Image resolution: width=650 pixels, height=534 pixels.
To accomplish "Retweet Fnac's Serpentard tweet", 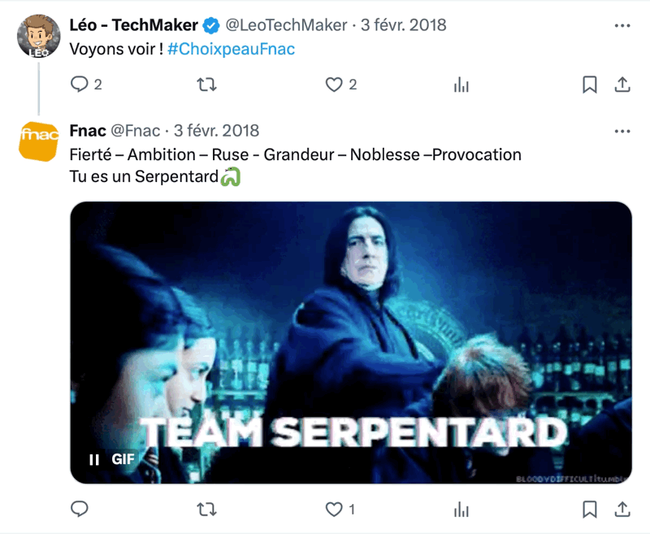I will [x=206, y=510].
